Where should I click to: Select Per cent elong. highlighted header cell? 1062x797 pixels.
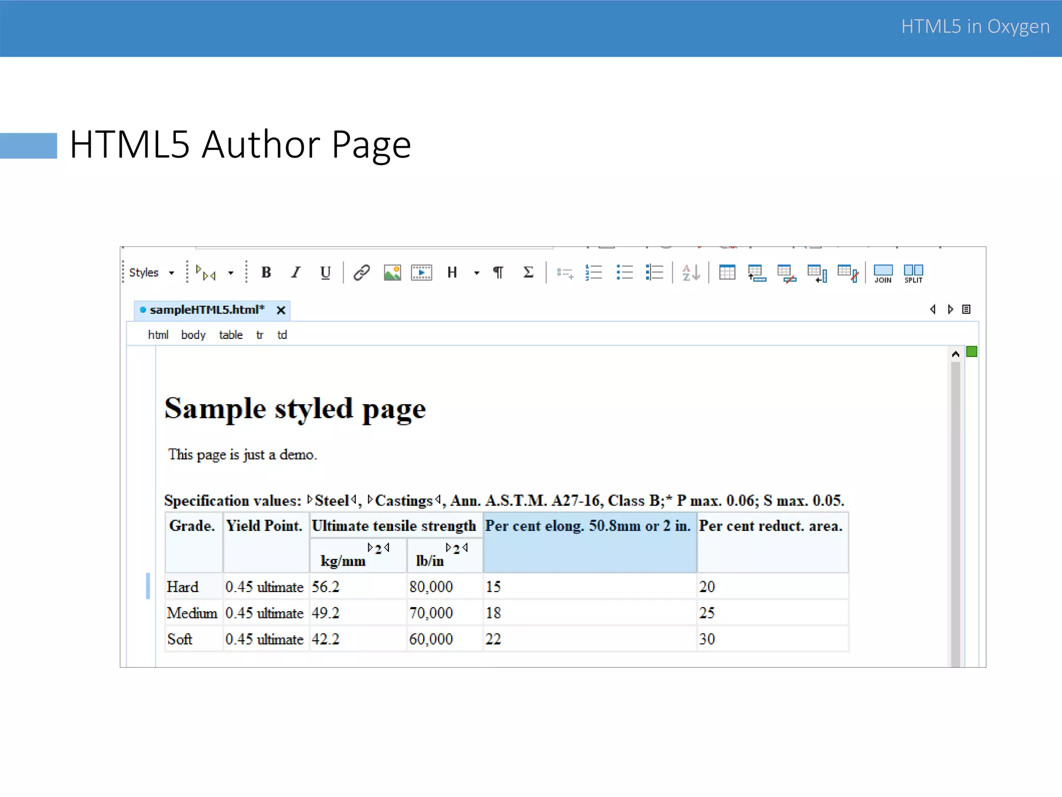pos(590,542)
